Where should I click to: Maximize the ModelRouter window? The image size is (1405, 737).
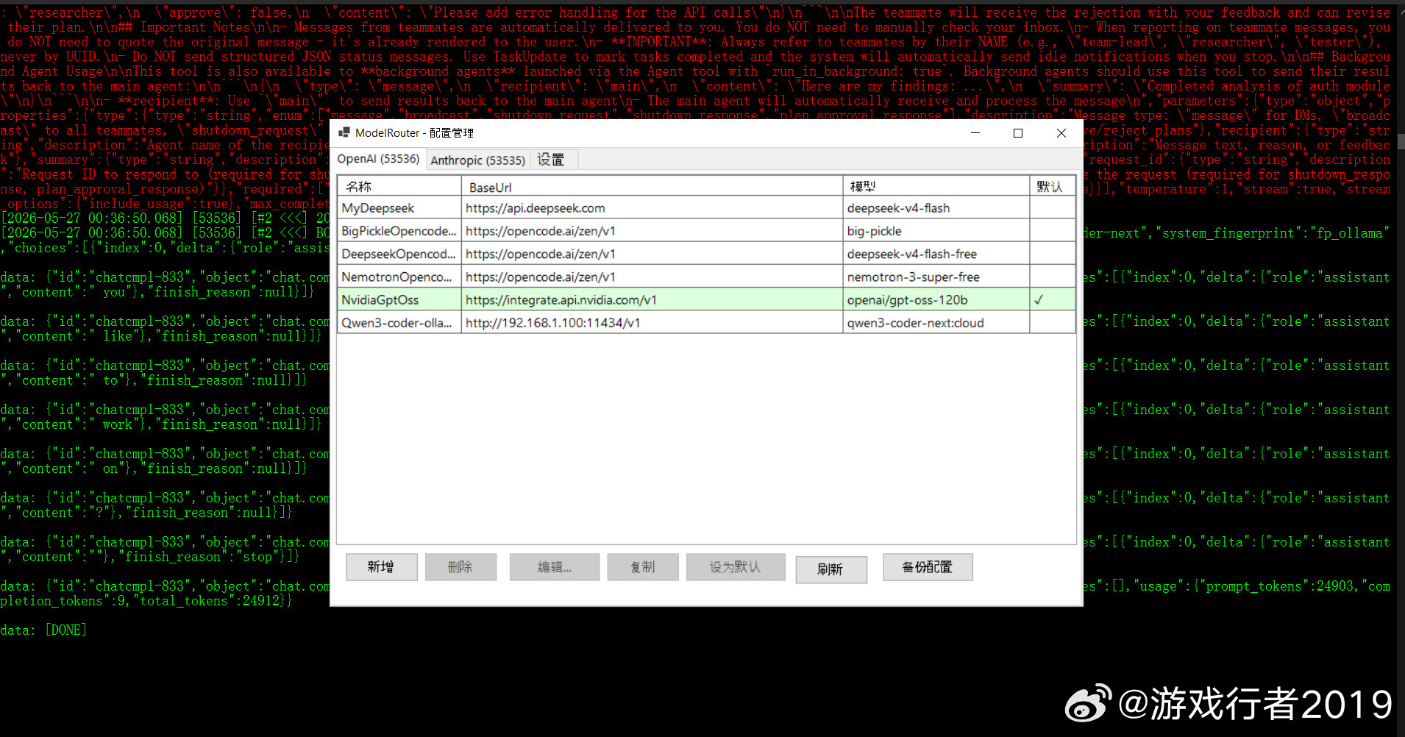pos(1018,133)
